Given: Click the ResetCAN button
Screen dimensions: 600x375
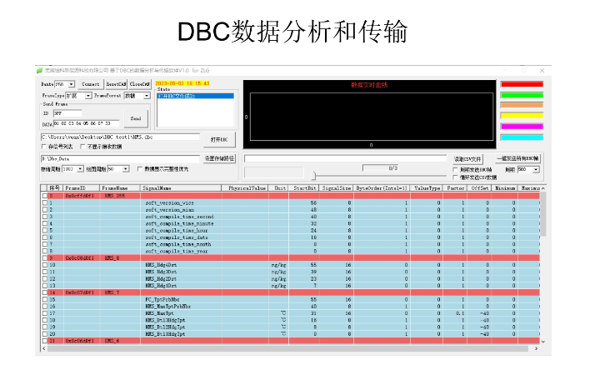Looking at the screenshot, I should click(x=116, y=84).
